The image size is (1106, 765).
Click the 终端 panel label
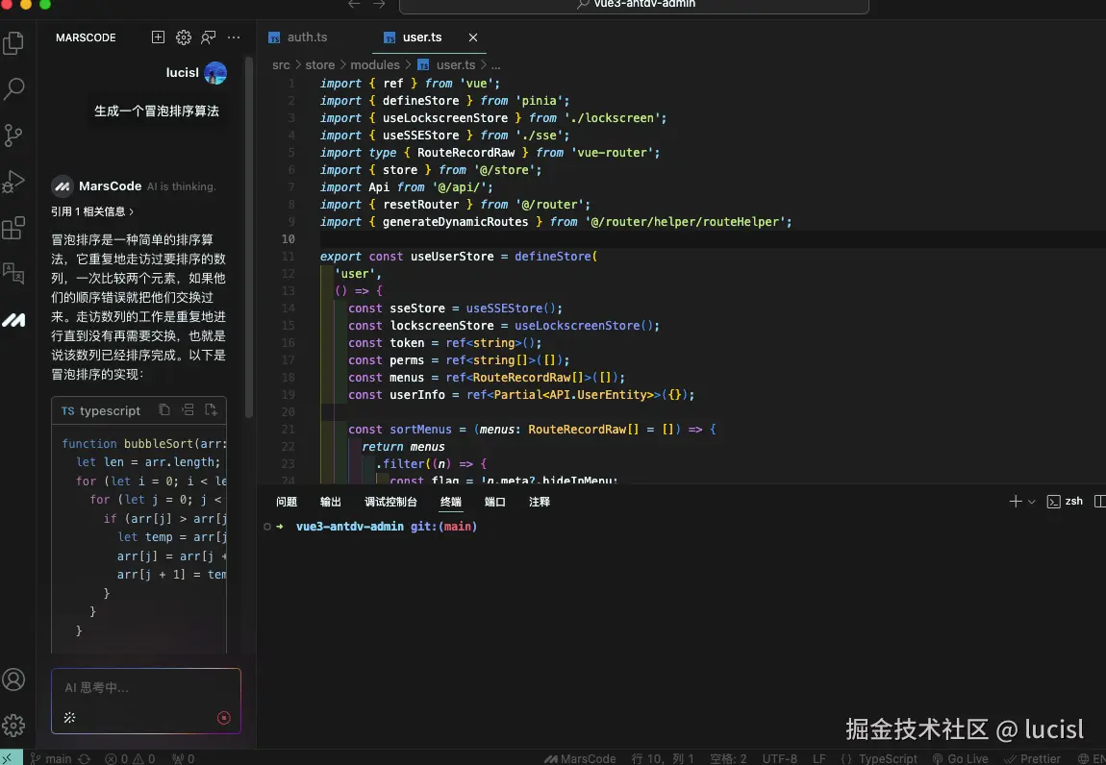tap(450, 501)
